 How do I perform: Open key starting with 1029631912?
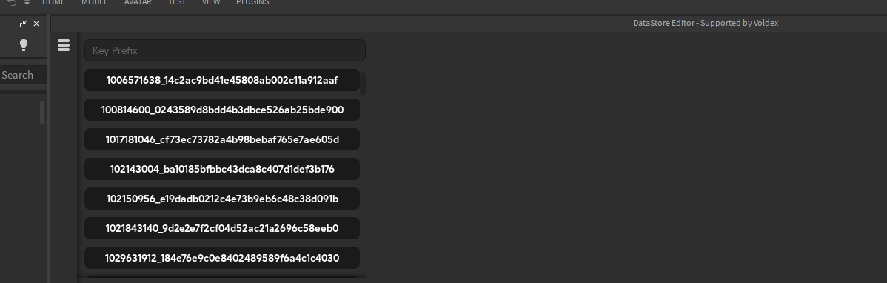[222, 258]
